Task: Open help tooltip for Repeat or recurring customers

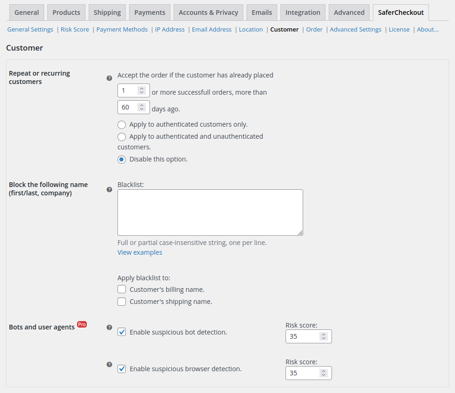Action: click(109, 78)
